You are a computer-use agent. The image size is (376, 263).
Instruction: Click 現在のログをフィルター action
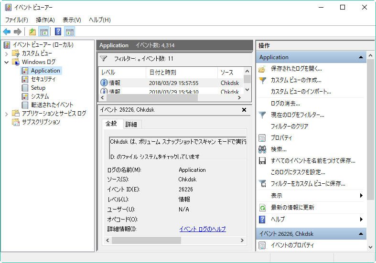tap(297, 115)
